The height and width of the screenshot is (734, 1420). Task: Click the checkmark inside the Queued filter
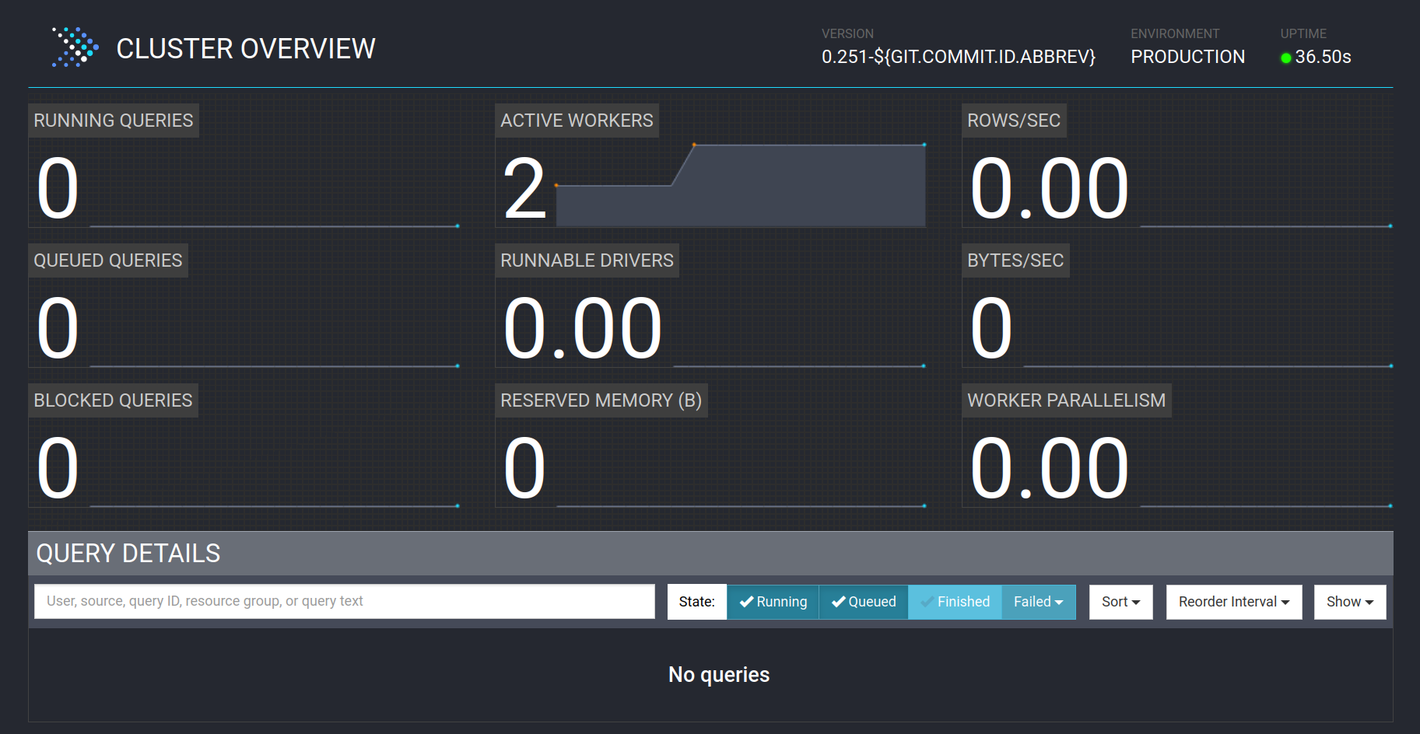(x=838, y=601)
